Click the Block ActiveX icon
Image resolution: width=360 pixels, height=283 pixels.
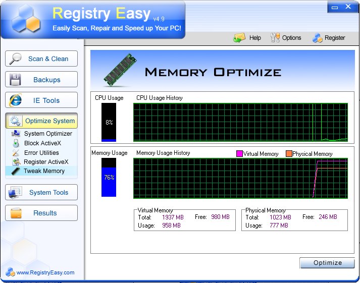pyautogui.click(x=16, y=143)
